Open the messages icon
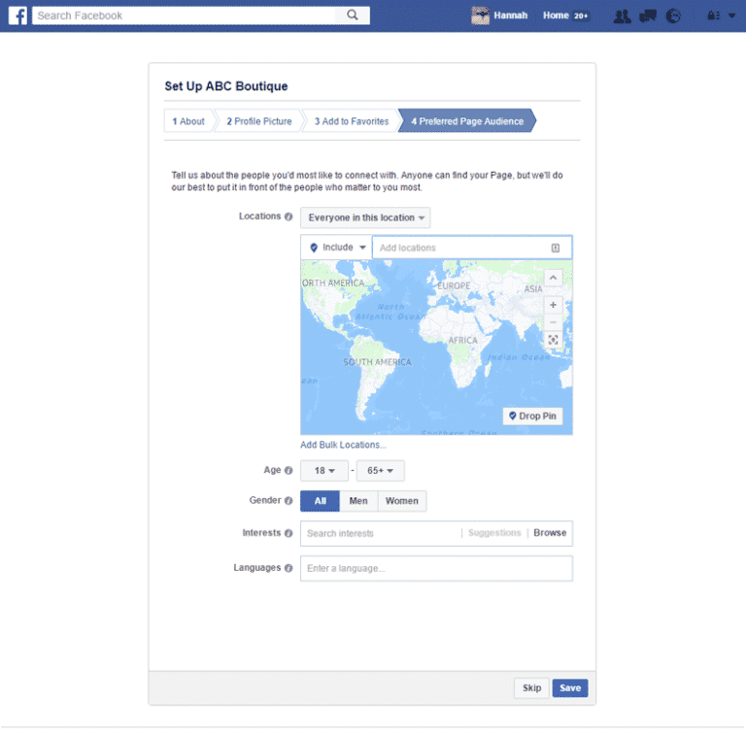Viewport: 746px width, 734px height. [x=648, y=17]
